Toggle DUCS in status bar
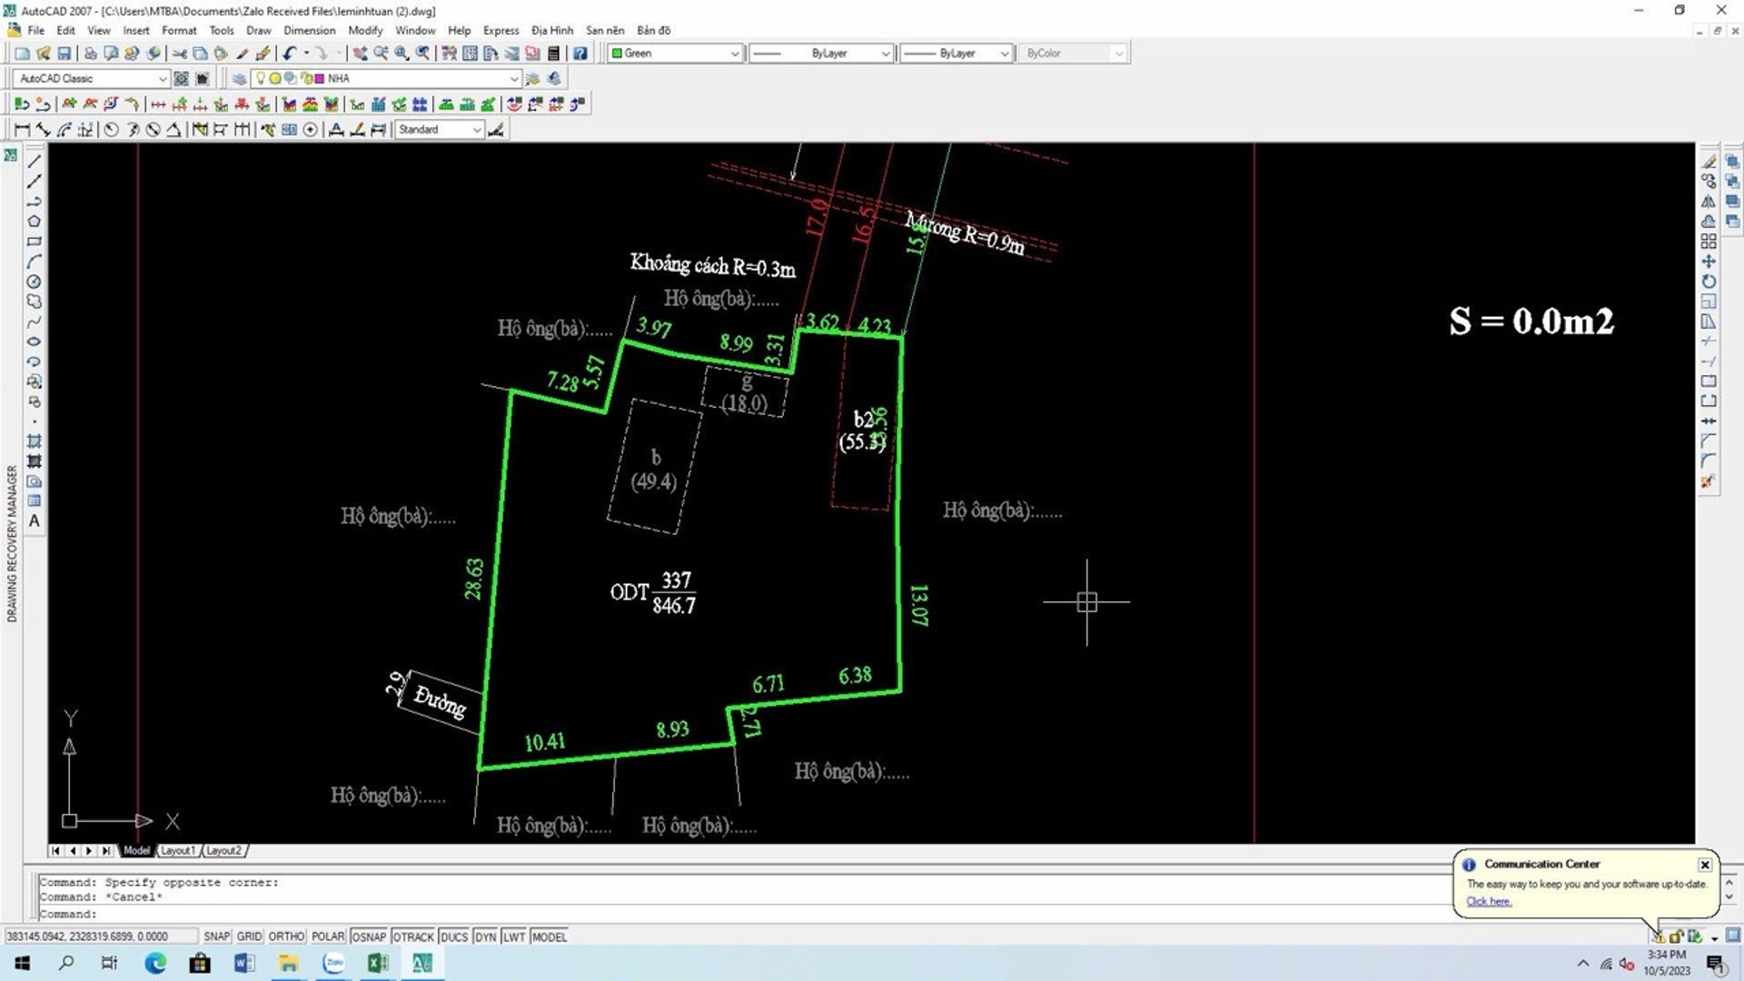The width and height of the screenshot is (1744, 981). pos(454,936)
